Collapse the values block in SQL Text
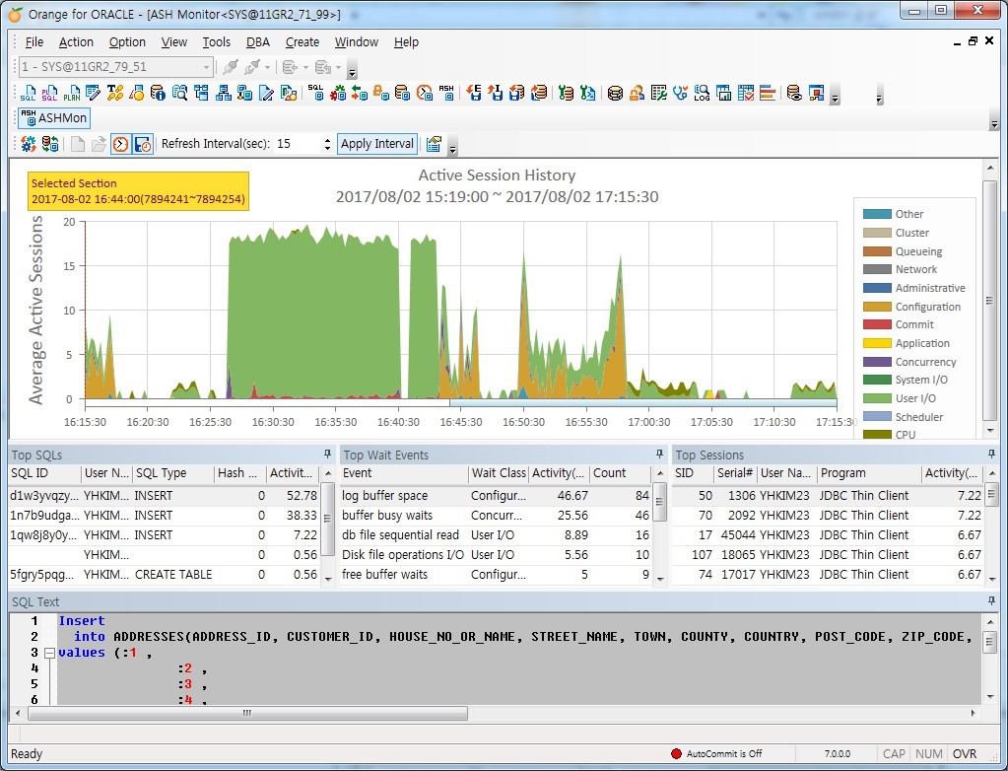Viewport: 1008px width, 771px height. click(x=49, y=653)
